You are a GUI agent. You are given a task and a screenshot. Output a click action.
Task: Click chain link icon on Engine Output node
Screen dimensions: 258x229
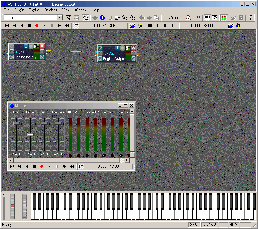coord(100,48)
